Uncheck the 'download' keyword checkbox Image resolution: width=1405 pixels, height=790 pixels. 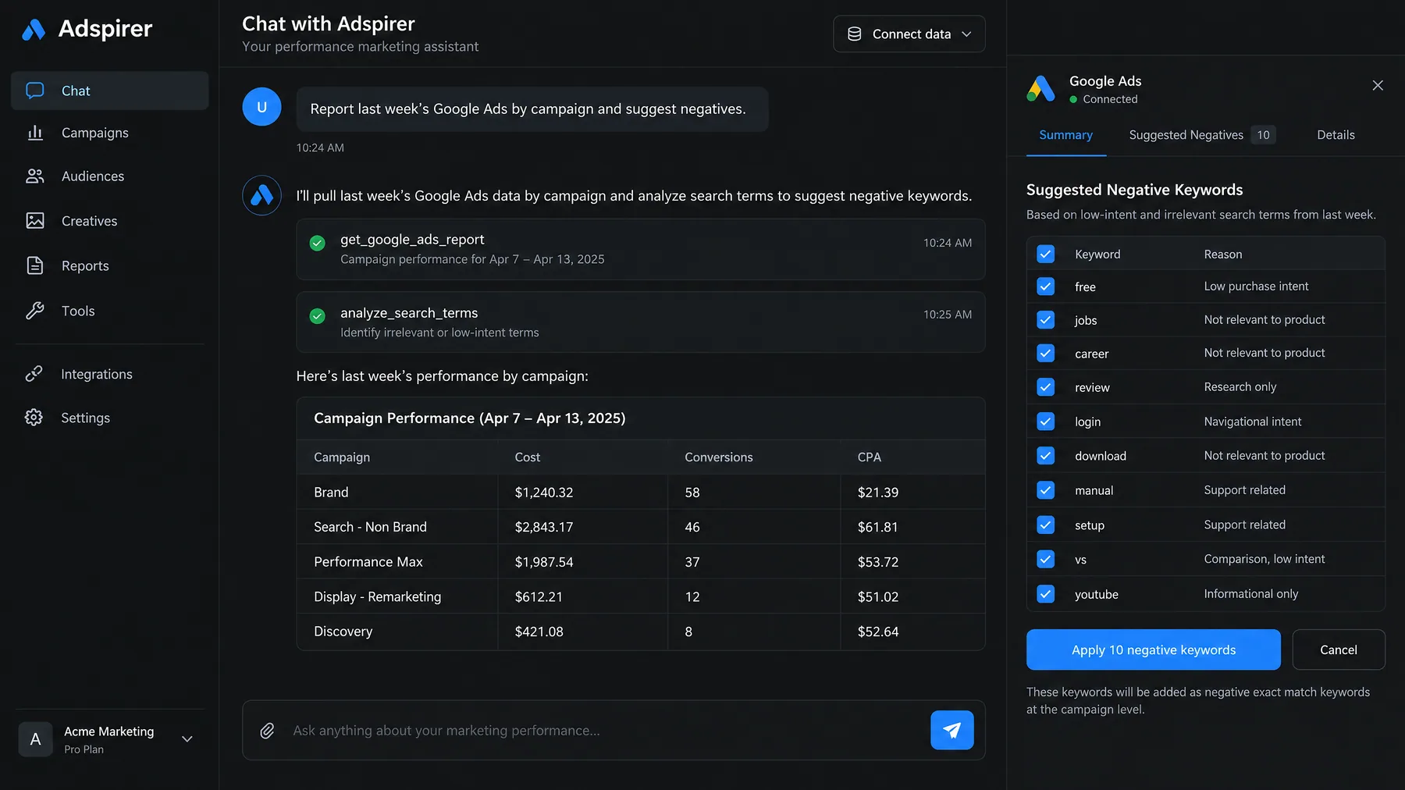pyautogui.click(x=1045, y=456)
